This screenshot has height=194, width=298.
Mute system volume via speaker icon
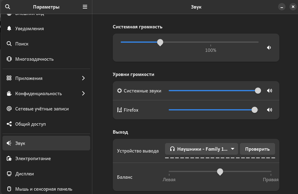click(x=269, y=48)
